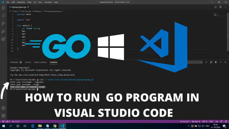Open the Run and Debug view
229x129 pixels.
coord(3,31)
